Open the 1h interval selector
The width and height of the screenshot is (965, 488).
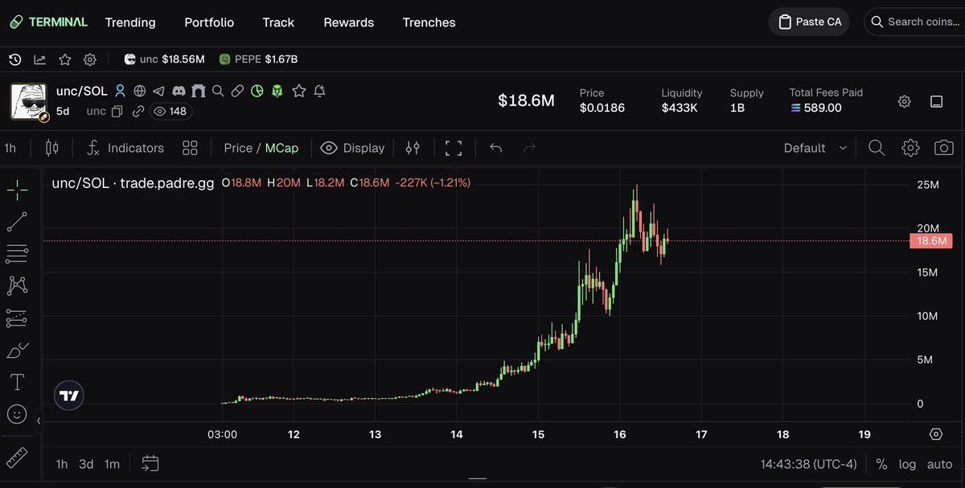[x=10, y=148]
